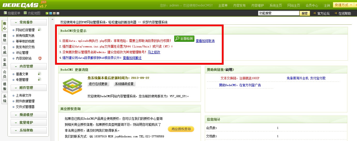
Task: Click the green 全面检测 scan button
Action: (184, 39)
